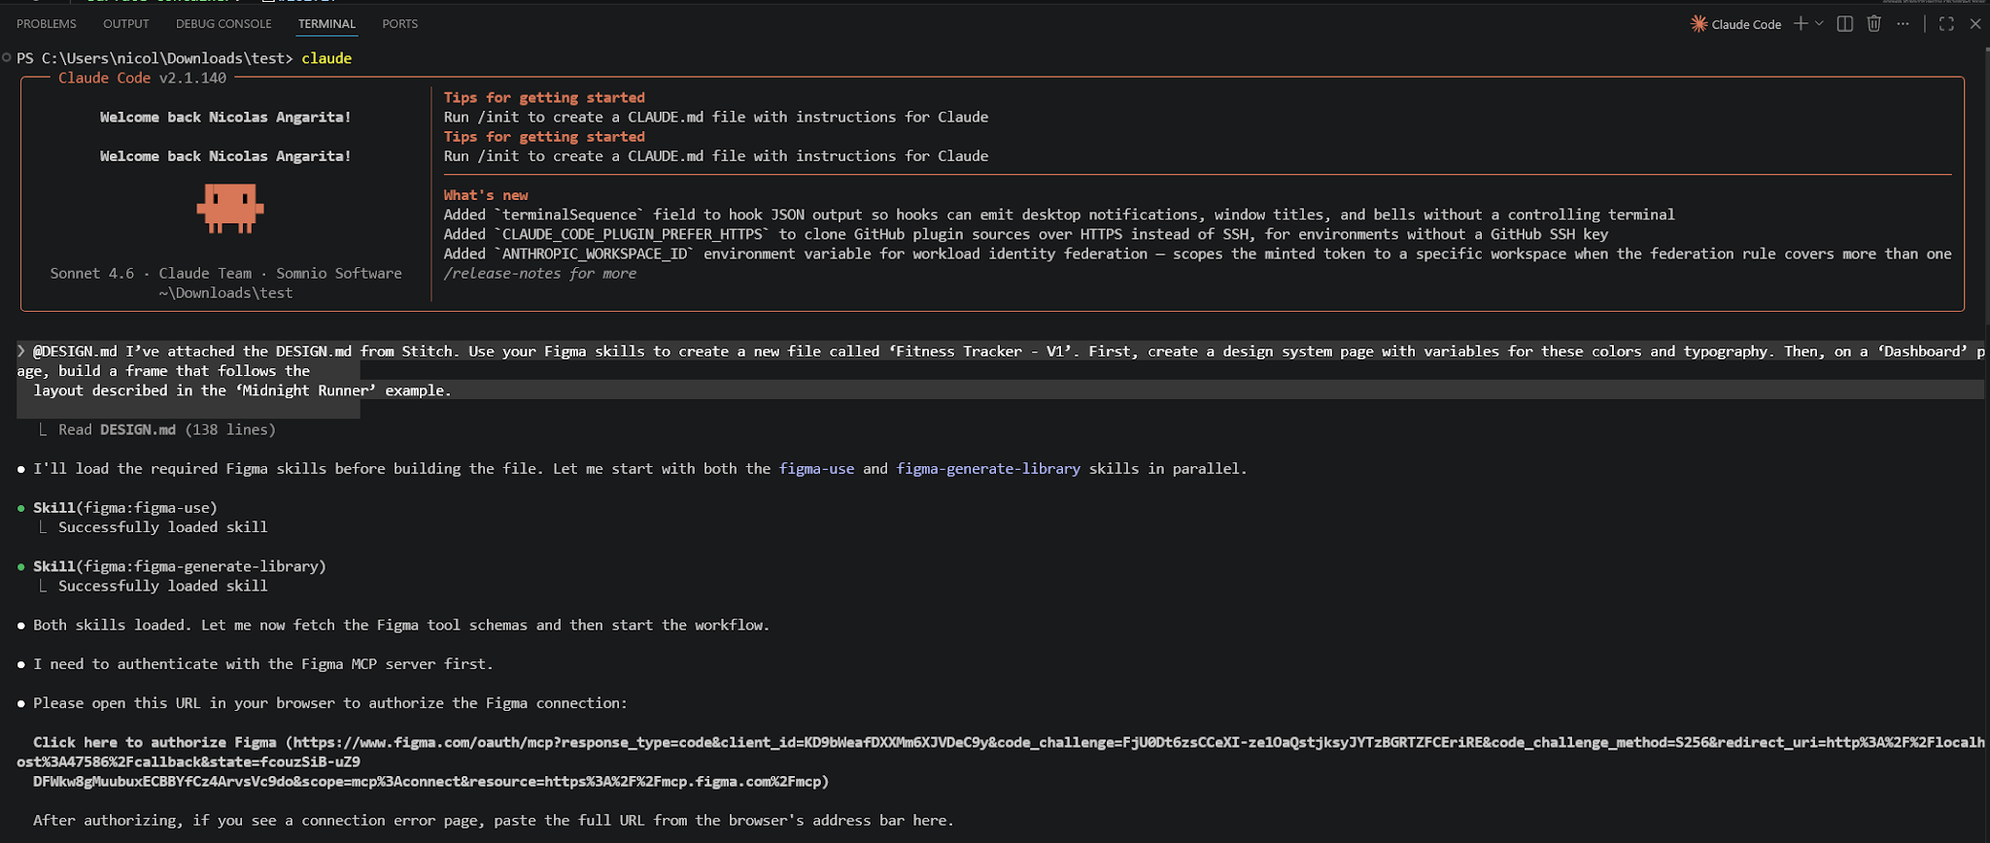Activate the TERMINAL tab
This screenshot has height=843, width=1990.
[x=326, y=24]
